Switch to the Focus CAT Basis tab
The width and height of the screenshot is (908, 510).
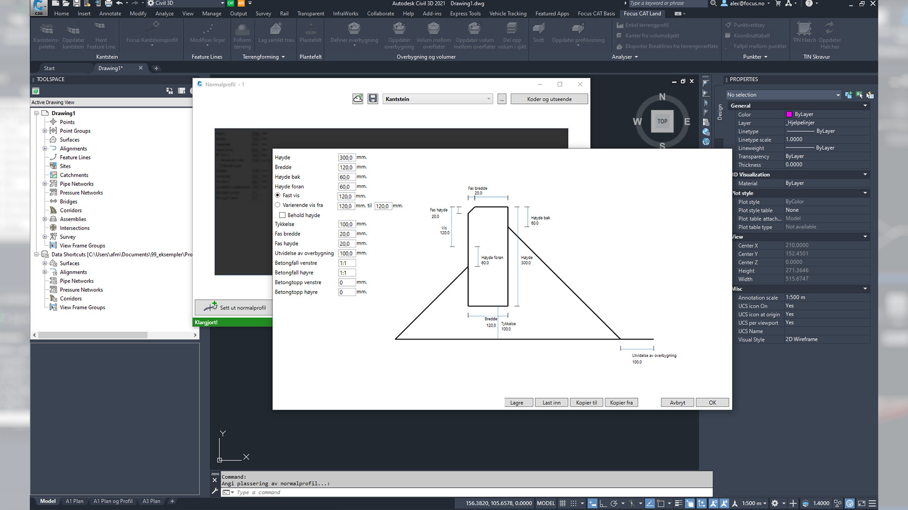(596, 14)
